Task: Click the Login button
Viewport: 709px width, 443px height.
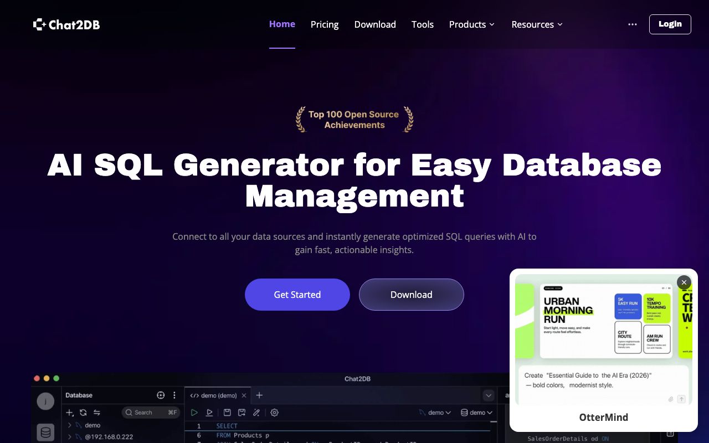Action: 670,24
